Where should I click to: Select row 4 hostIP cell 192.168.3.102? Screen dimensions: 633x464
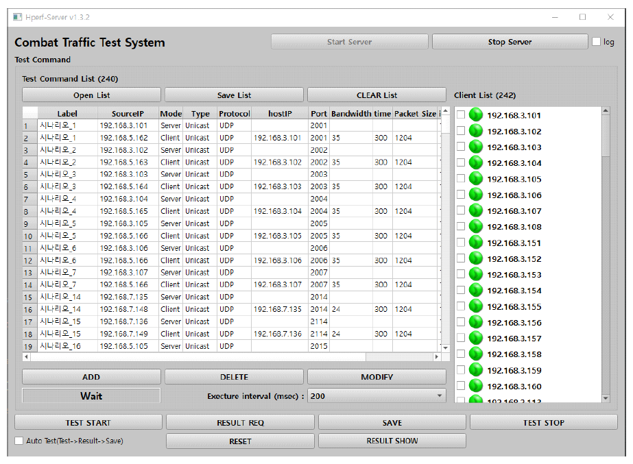[279, 162]
